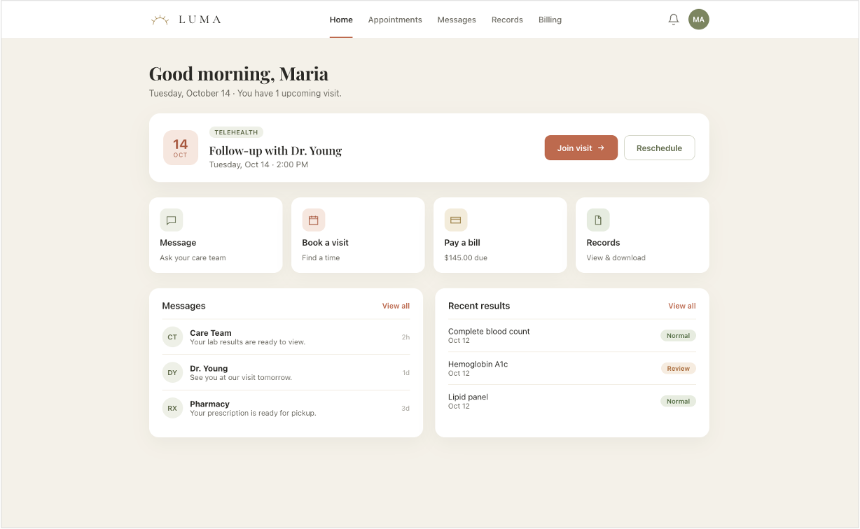Click the 'Recent results' panel heading
The image size is (860, 529).
click(479, 306)
